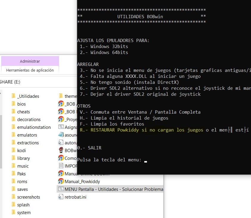Click the IMPOR text document icon
This screenshot has width=251, height=218.
coord(61,166)
